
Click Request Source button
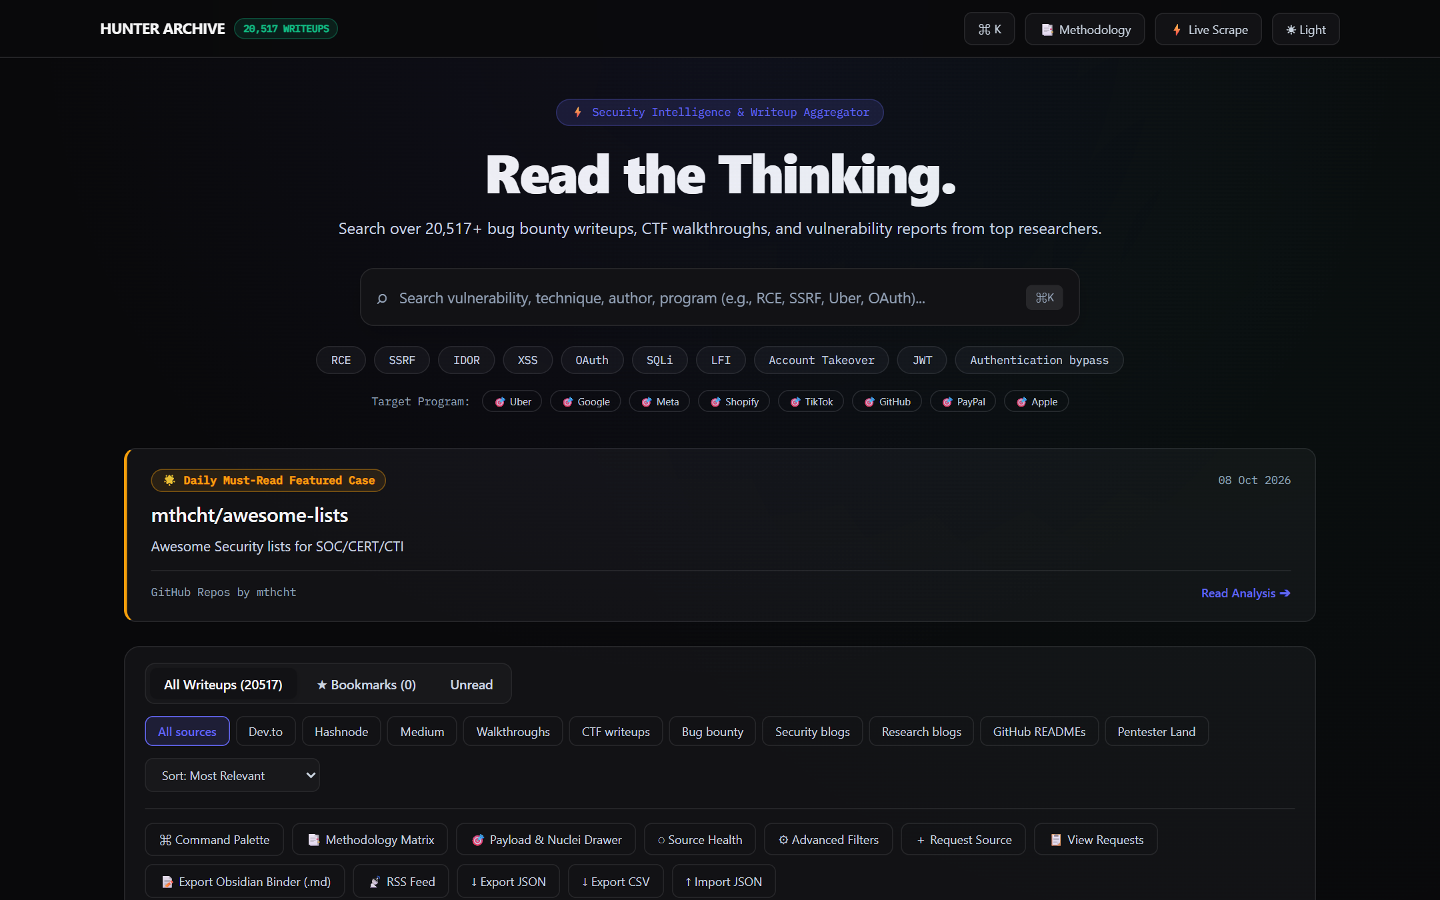point(963,839)
